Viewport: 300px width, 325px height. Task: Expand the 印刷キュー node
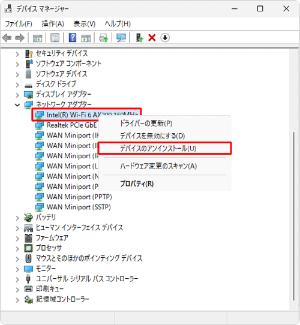[17, 290]
